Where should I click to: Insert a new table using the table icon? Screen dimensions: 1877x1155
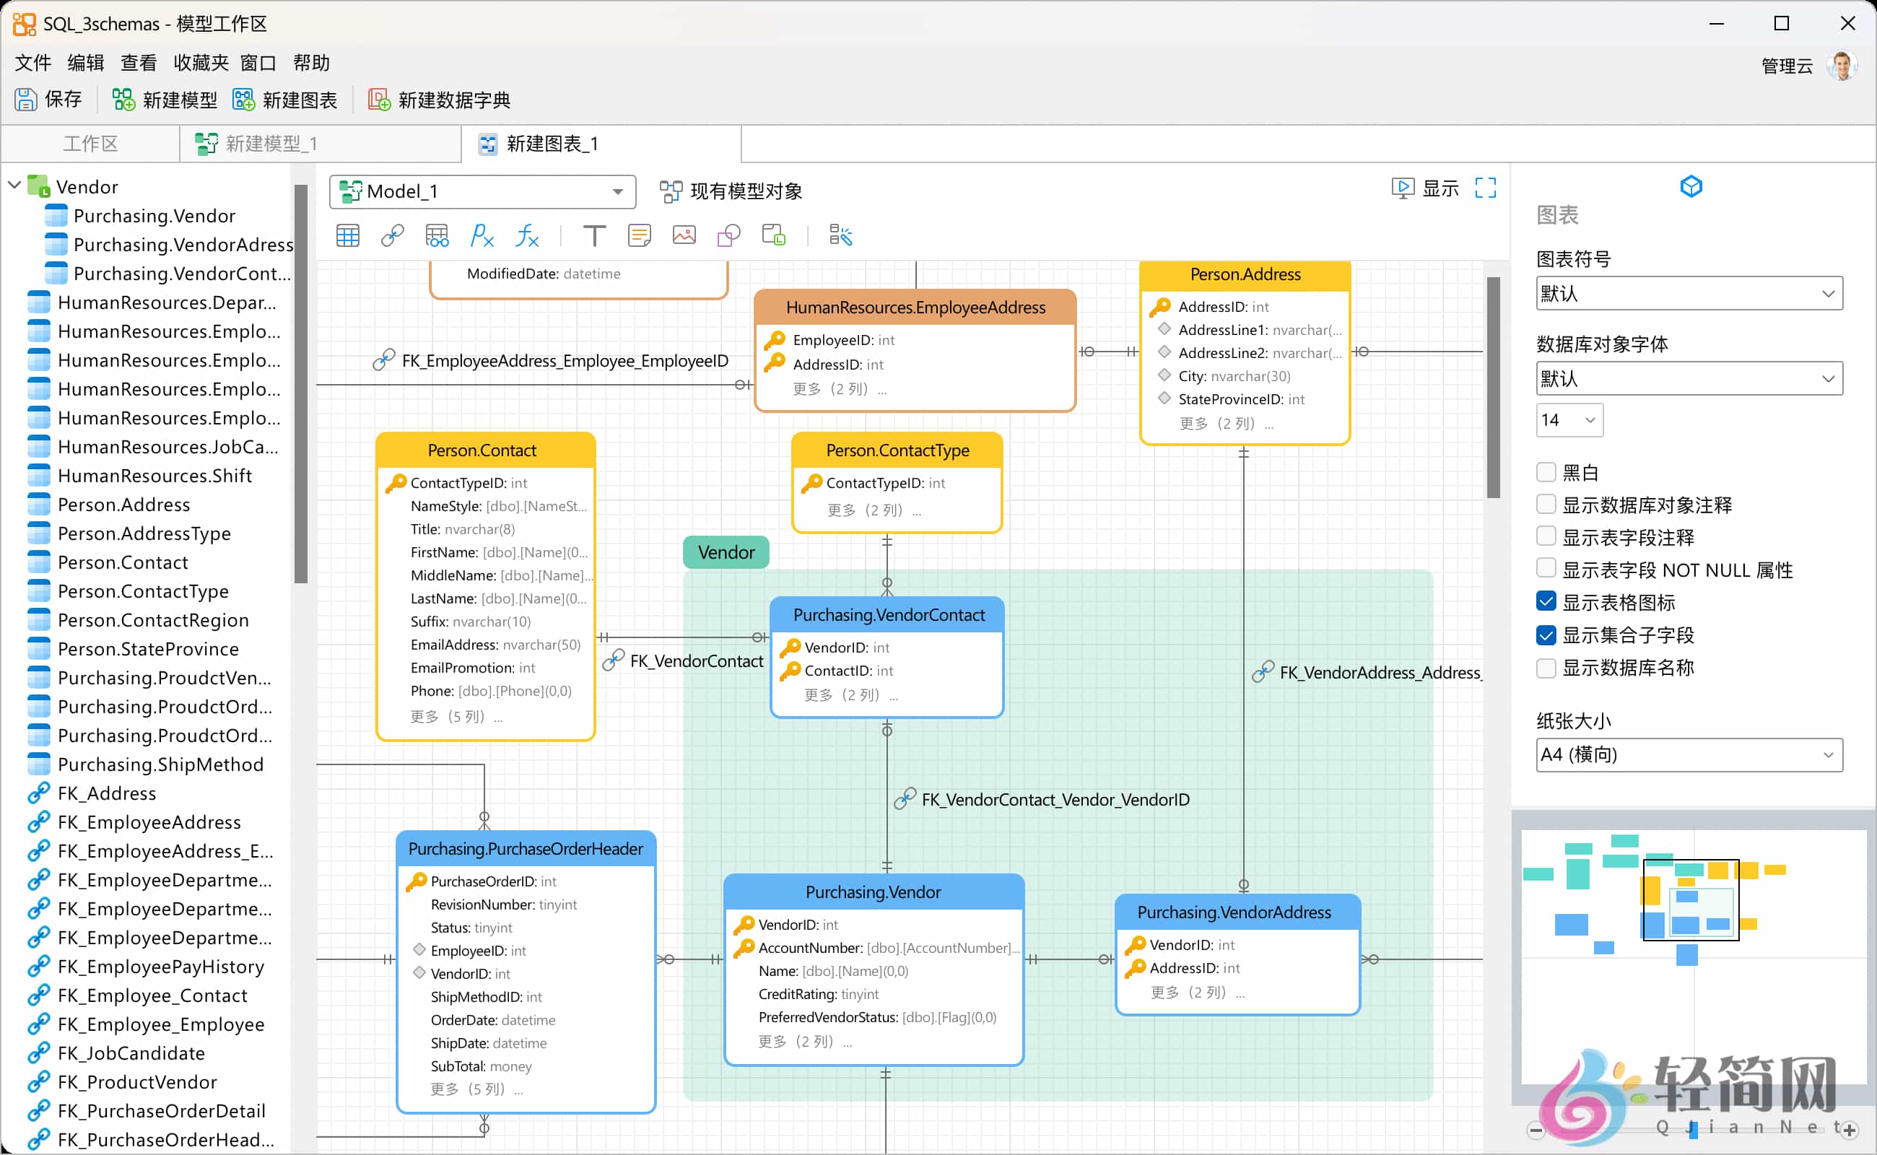coord(347,235)
